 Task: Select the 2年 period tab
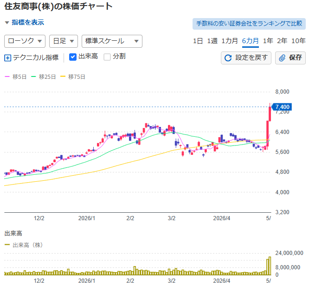point(282,41)
